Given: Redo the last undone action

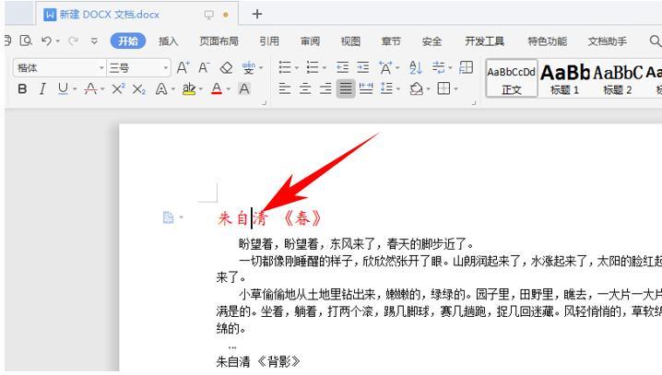Looking at the screenshot, I should click(x=74, y=41).
